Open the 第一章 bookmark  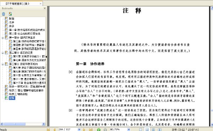(27, 30)
